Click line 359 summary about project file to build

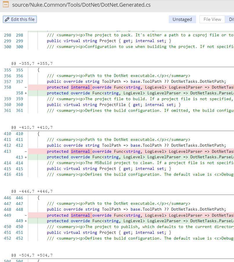point(140,99)
